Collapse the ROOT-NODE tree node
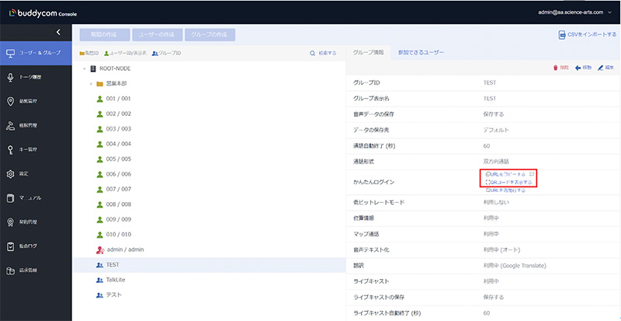621x321 pixels. coord(84,68)
